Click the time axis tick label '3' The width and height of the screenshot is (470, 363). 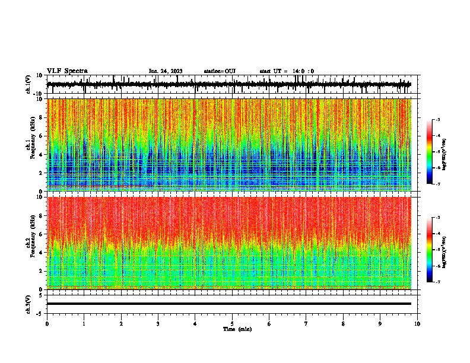coord(158,324)
